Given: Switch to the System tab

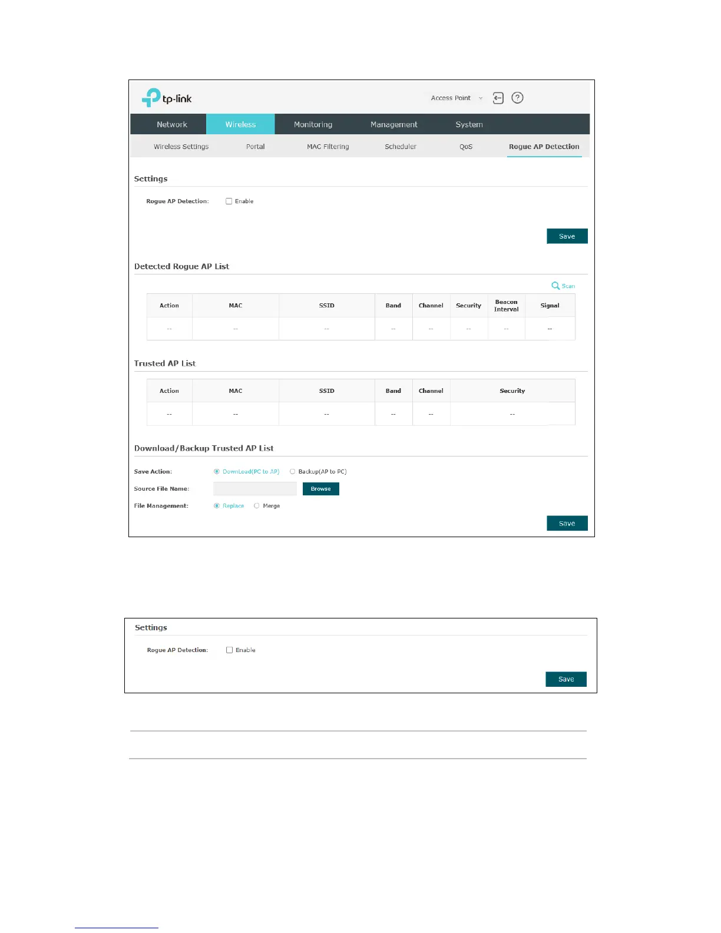Looking at the screenshot, I should click(469, 124).
